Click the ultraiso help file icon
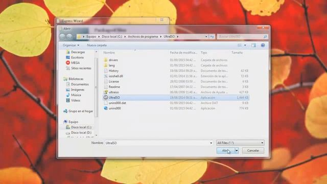Image resolution: width=327 pixels, height=184 pixels. 106,92
